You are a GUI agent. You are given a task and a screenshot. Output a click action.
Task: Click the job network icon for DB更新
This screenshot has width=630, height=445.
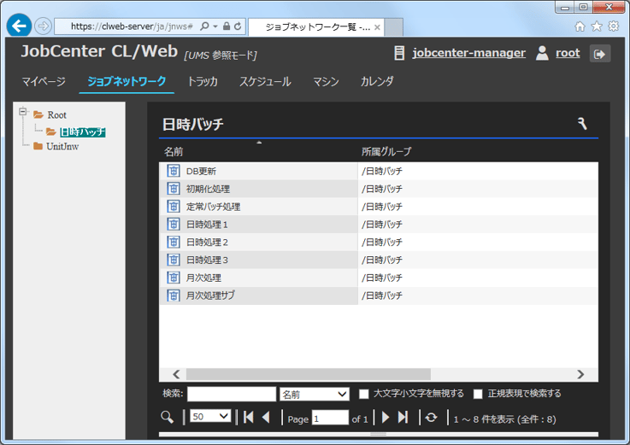[174, 171]
